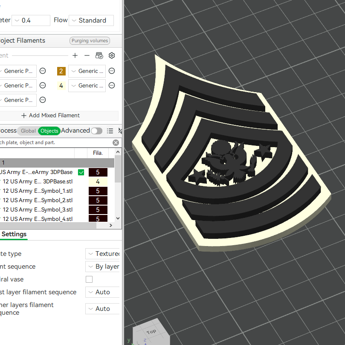Screen dimensions: 345x345
Task: Select 12 US Army E...Symbol_1.stl part
Action: 38,191
